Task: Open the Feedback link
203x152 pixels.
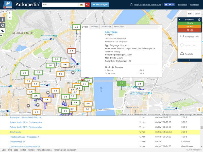Action: (182, 5)
